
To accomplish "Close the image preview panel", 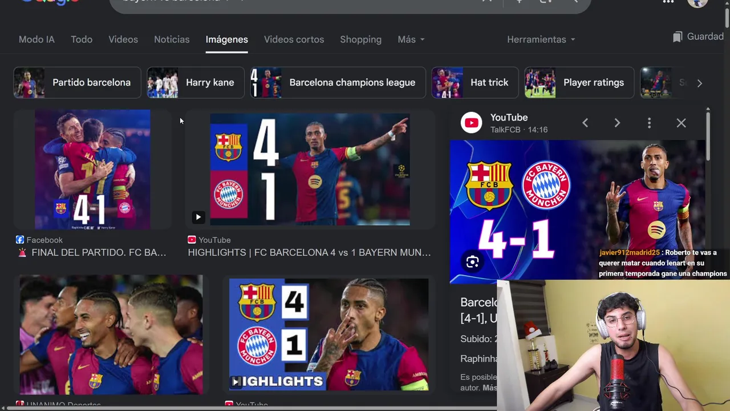I will tap(682, 123).
